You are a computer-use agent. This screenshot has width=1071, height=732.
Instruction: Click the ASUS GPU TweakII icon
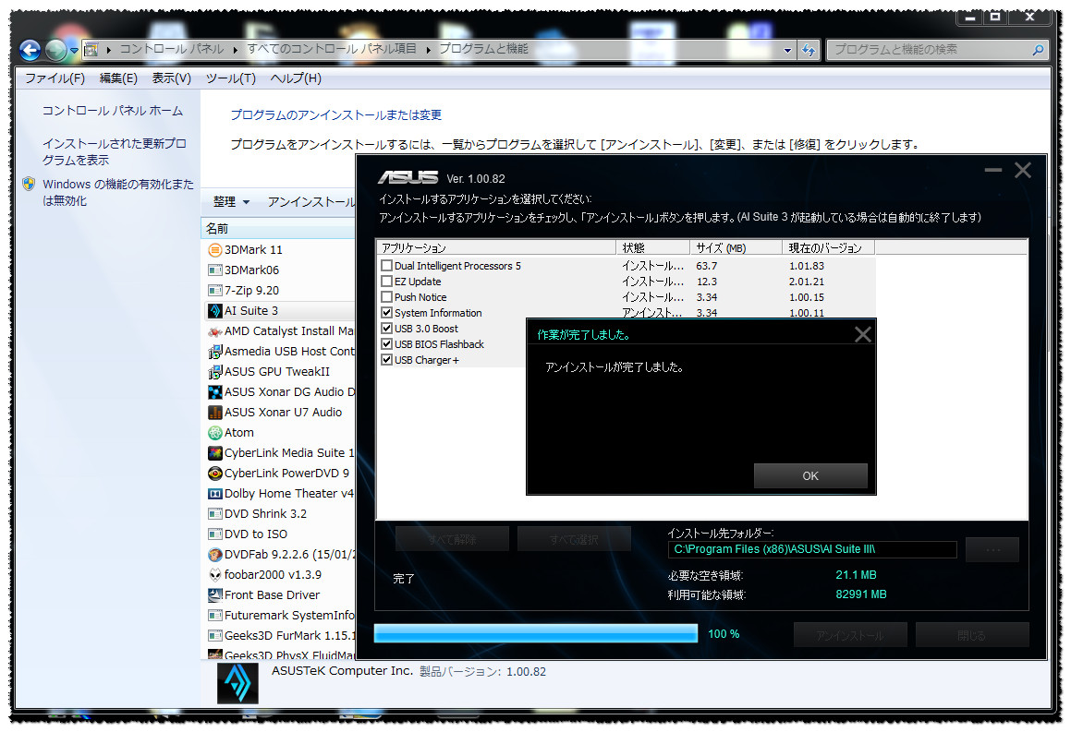[214, 372]
